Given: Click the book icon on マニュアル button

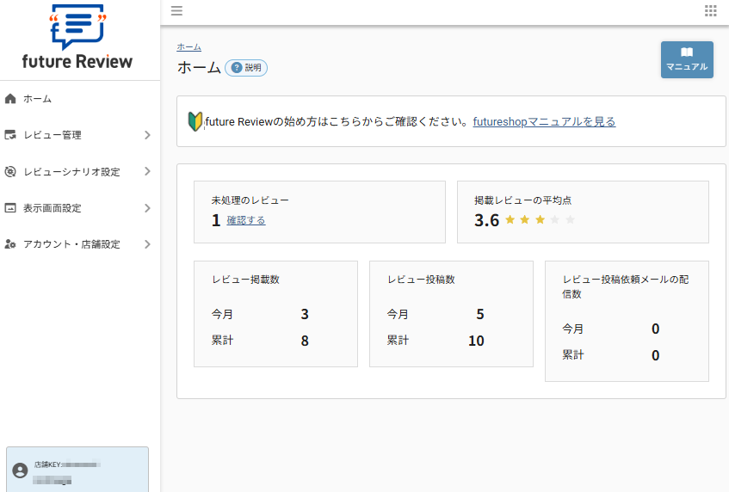Looking at the screenshot, I should [x=687, y=52].
